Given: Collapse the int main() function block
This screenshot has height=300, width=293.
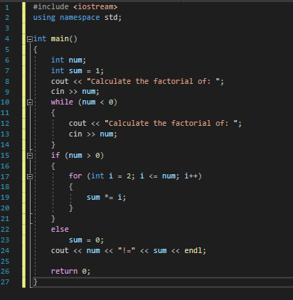Looking at the screenshot, I should (x=30, y=39).
